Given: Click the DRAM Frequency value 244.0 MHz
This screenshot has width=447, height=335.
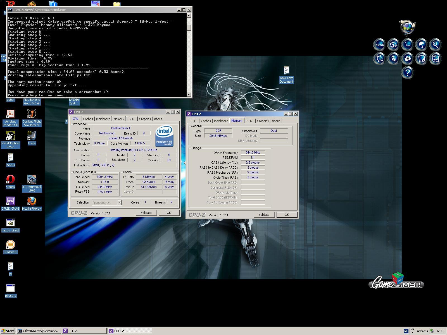Looking at the screenshot, I should [253, 153].
